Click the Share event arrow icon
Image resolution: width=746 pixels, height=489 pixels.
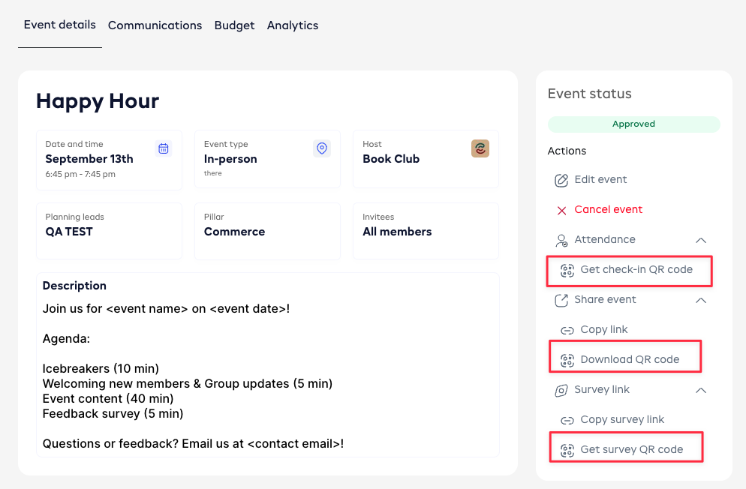[561, 300]
